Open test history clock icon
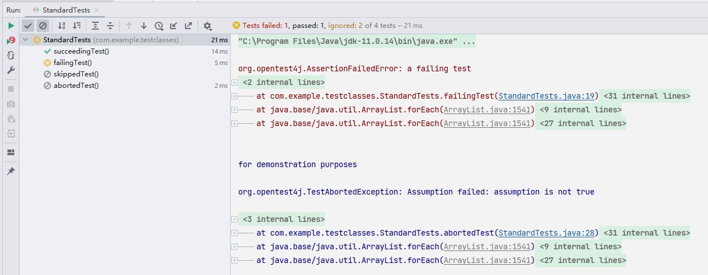Viewport: 708px width, 275px height. pyautogui.click(x=159, y=26)
